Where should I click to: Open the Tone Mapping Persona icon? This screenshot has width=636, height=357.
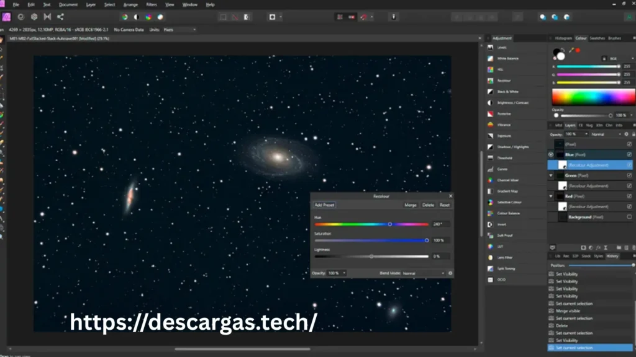(x=47, y=17)
